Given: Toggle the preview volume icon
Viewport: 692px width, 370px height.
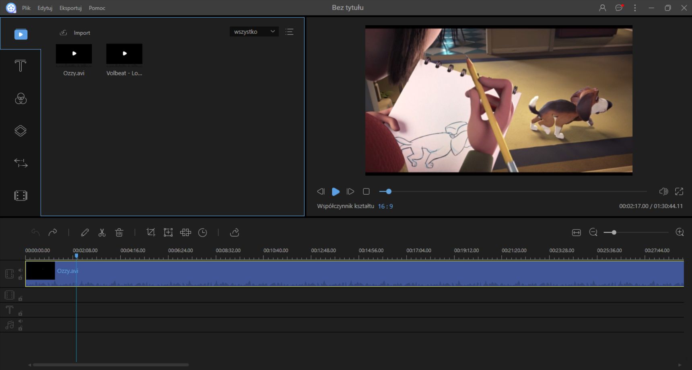Looking at the screenshot, I should point(663,191).
